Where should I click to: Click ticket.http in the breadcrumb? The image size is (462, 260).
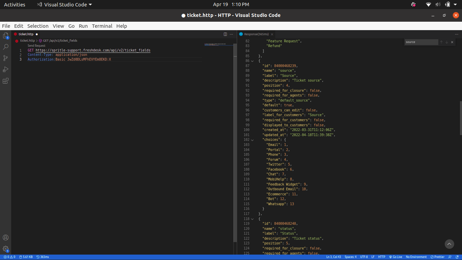tap(27, 41)
